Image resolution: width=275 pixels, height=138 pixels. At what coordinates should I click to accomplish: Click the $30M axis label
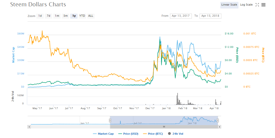pyautogui.click(x=21, y=60)
